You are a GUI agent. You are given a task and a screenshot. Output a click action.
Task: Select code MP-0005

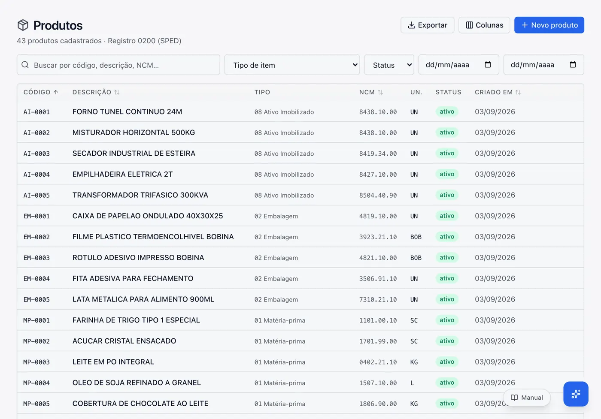pyautogui.click(x=36, y=404)
